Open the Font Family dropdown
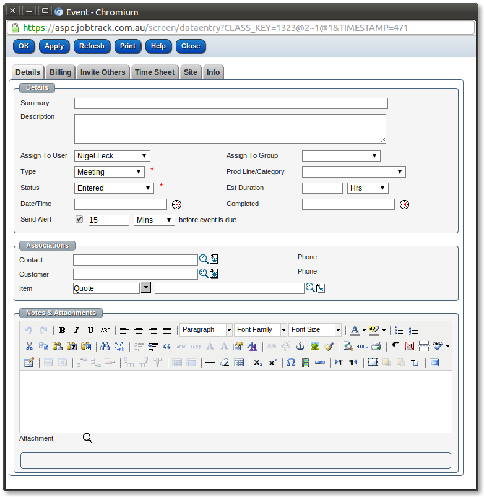This screenshot has height=497, width=484. click(261, 330)
